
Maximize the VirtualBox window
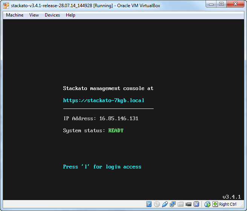pyautogui.click(x=221, y=4)
